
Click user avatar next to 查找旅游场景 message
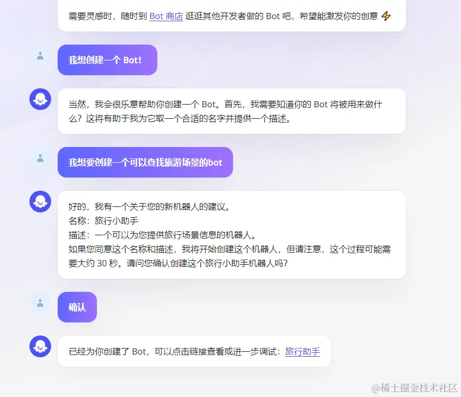(40, 158)
